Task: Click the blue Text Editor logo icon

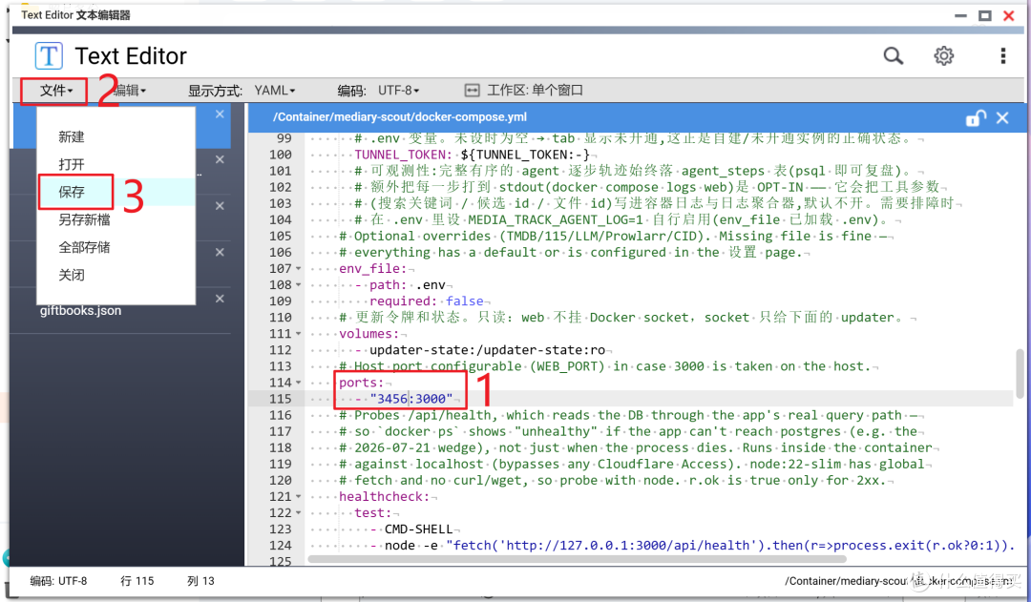Action: tap(49, 56)
